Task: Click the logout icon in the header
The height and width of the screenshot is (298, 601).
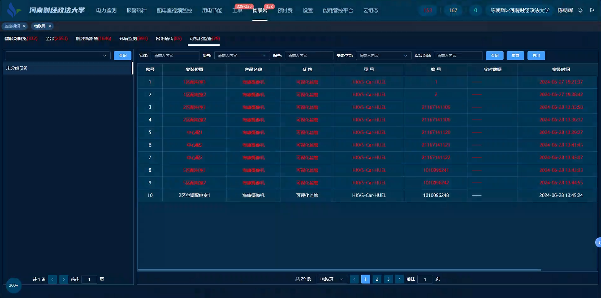Action: click(x=592, y=11)
